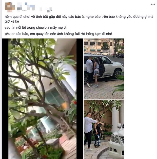Screen dimensions: 157x159
Task: Open the three-dots post options menu
Action: point(153,4)
